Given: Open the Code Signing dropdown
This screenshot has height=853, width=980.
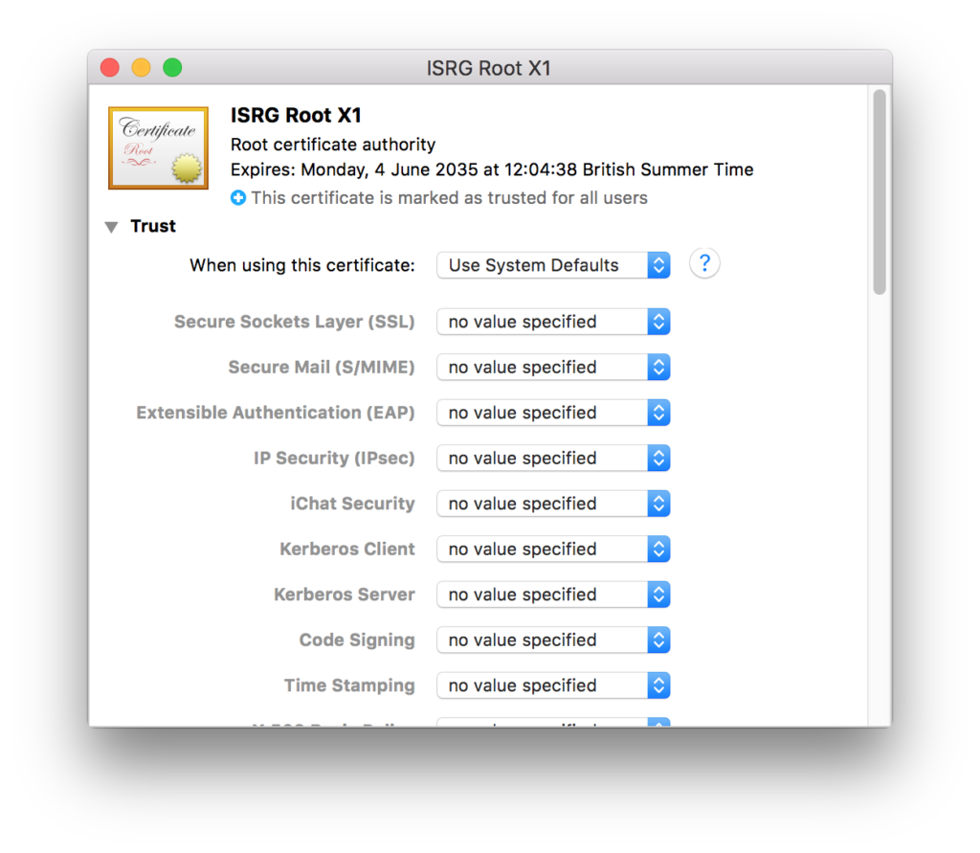Looking at the screenshot, I should [553, 640].
